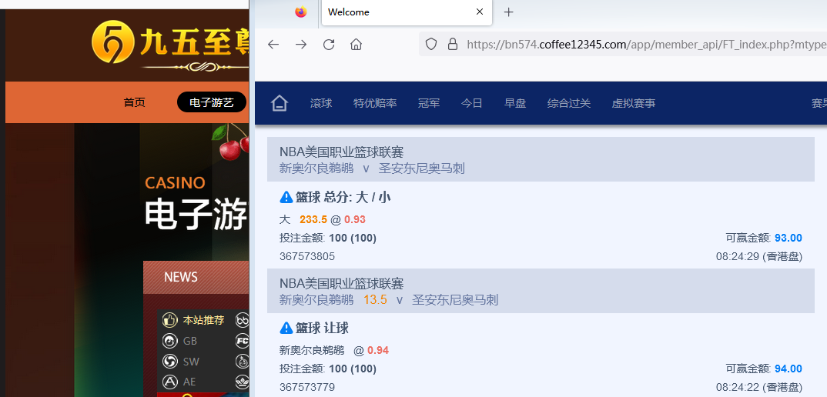Screen dimensions: 827x397
Task: Click timestamp 08:24:22 (香港盘)
Action: click(759, 388)
